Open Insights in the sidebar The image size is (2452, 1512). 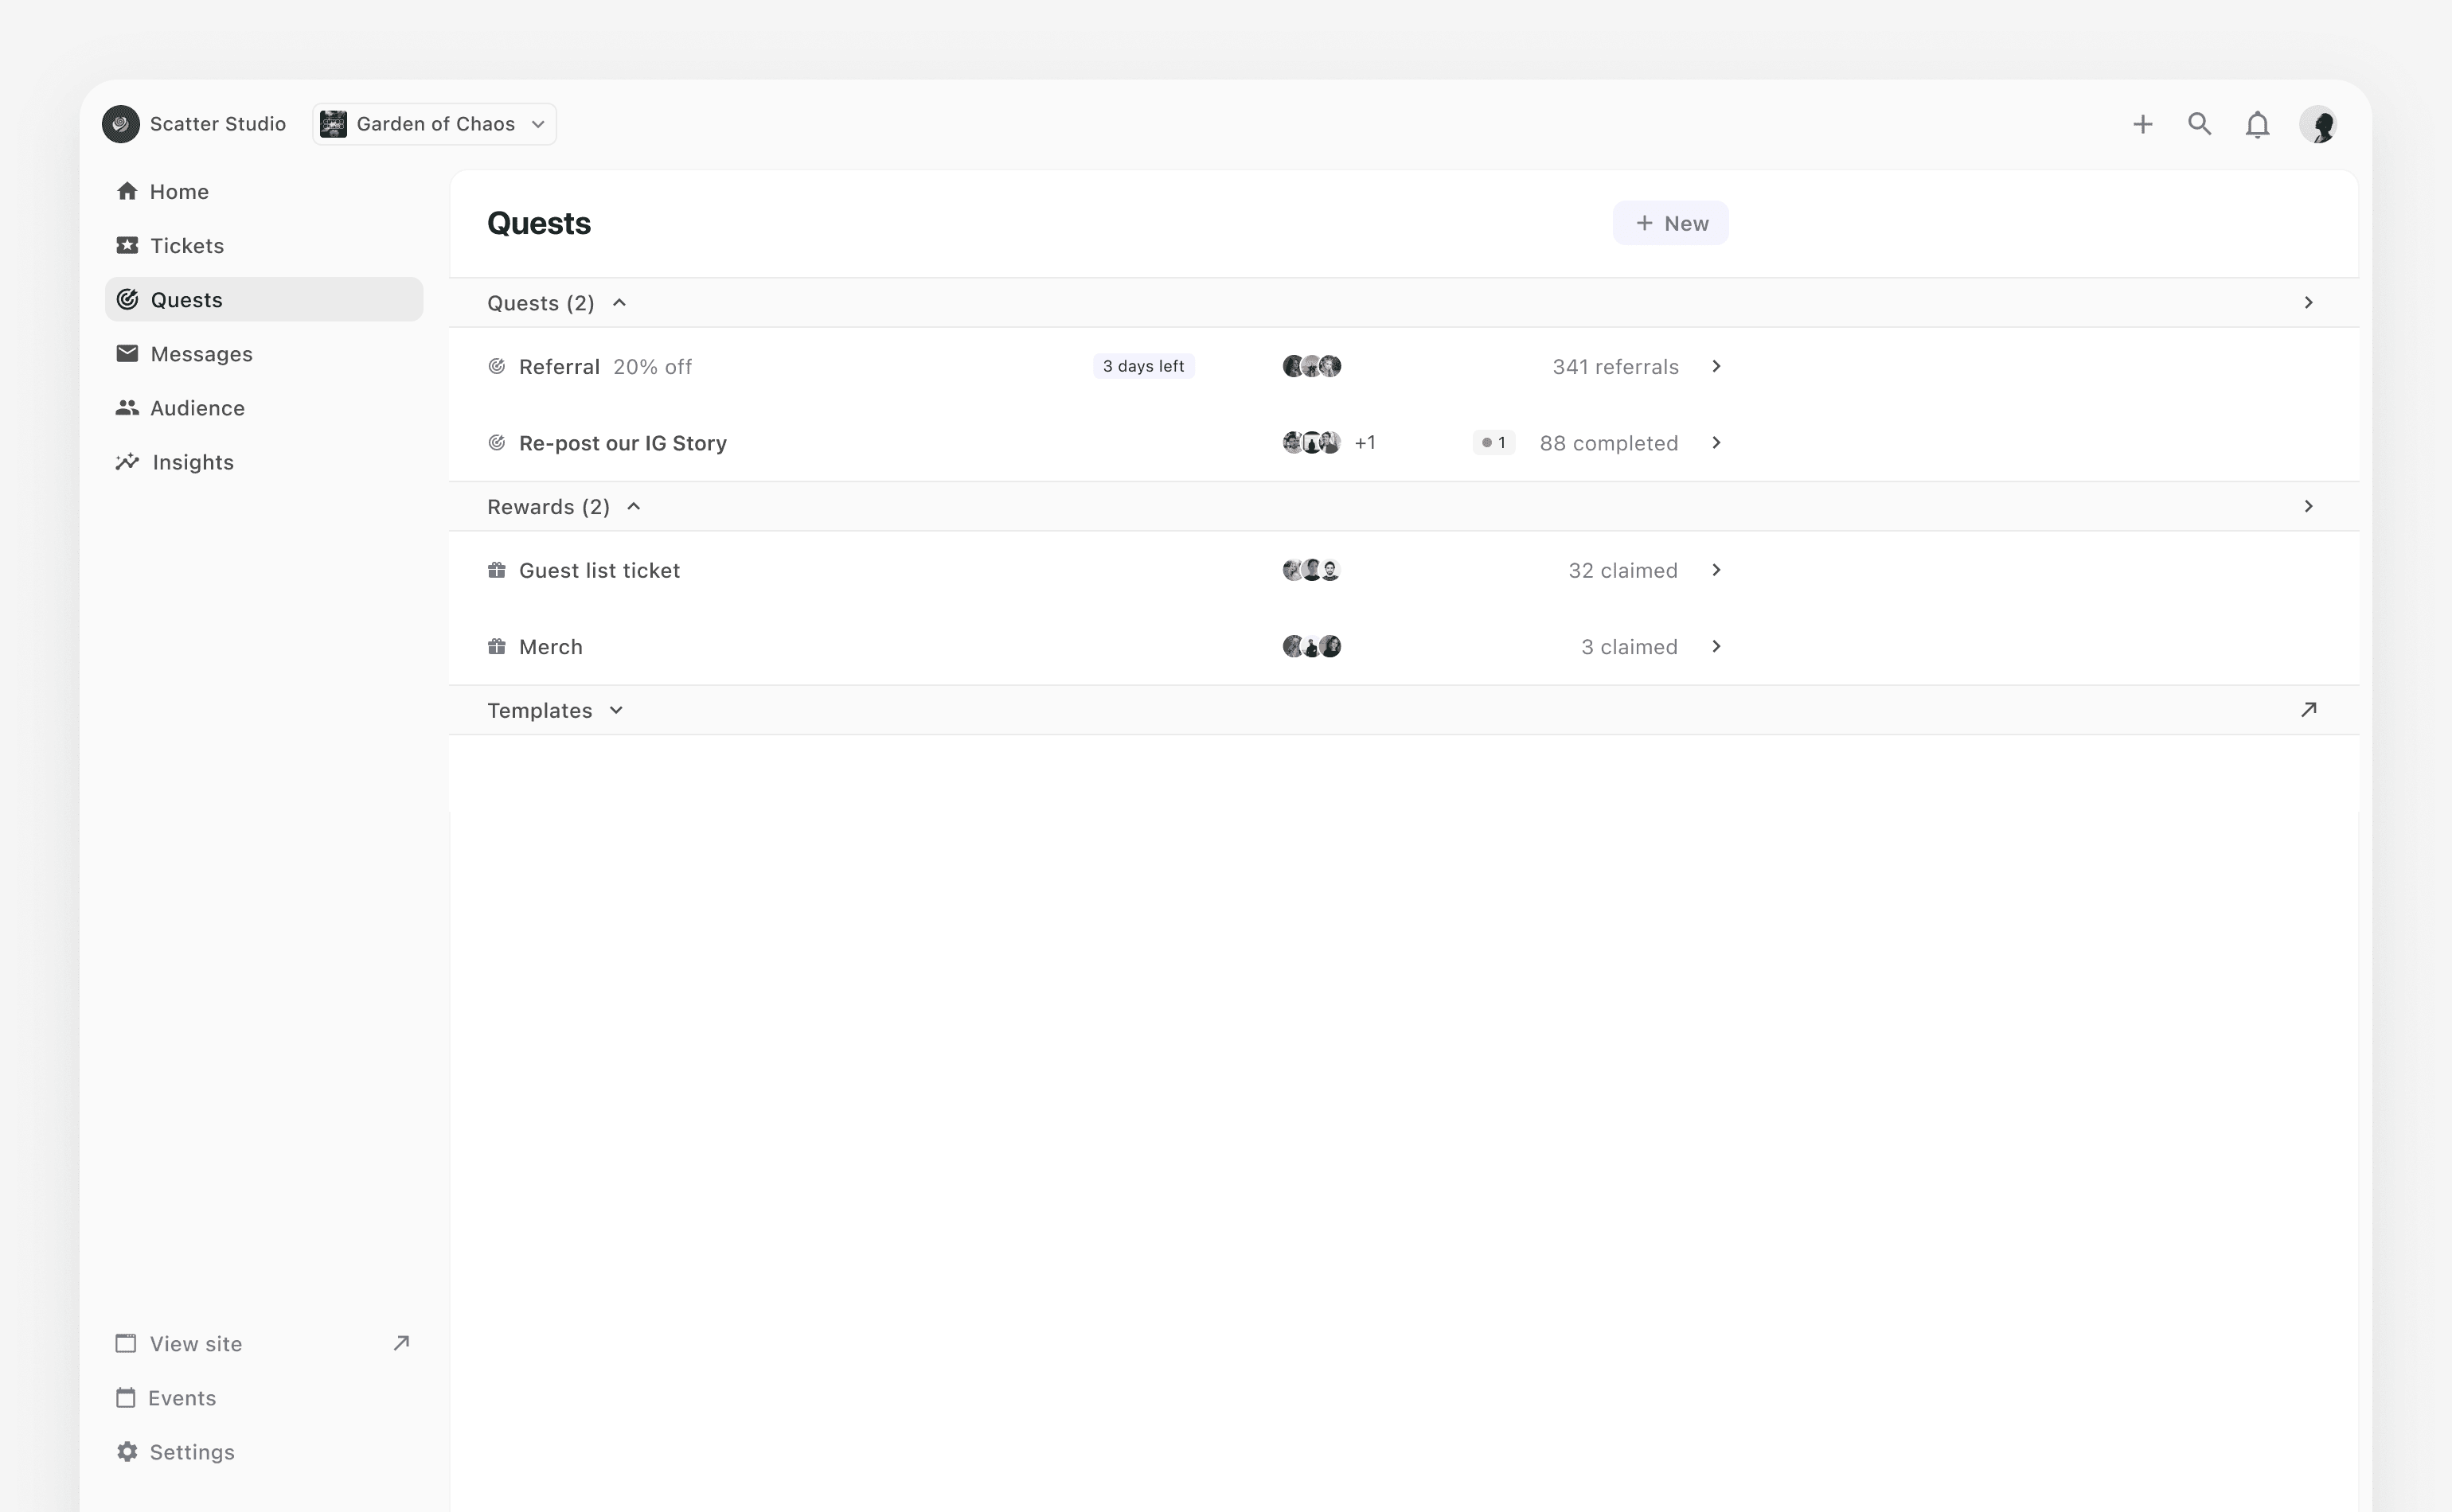192,462
